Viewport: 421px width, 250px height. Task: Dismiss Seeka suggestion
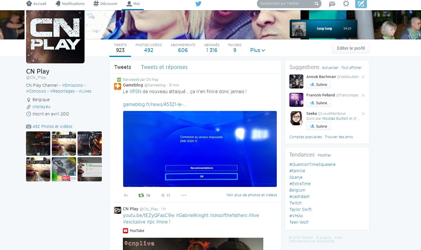pyautogui.click(x=363, y=114)
